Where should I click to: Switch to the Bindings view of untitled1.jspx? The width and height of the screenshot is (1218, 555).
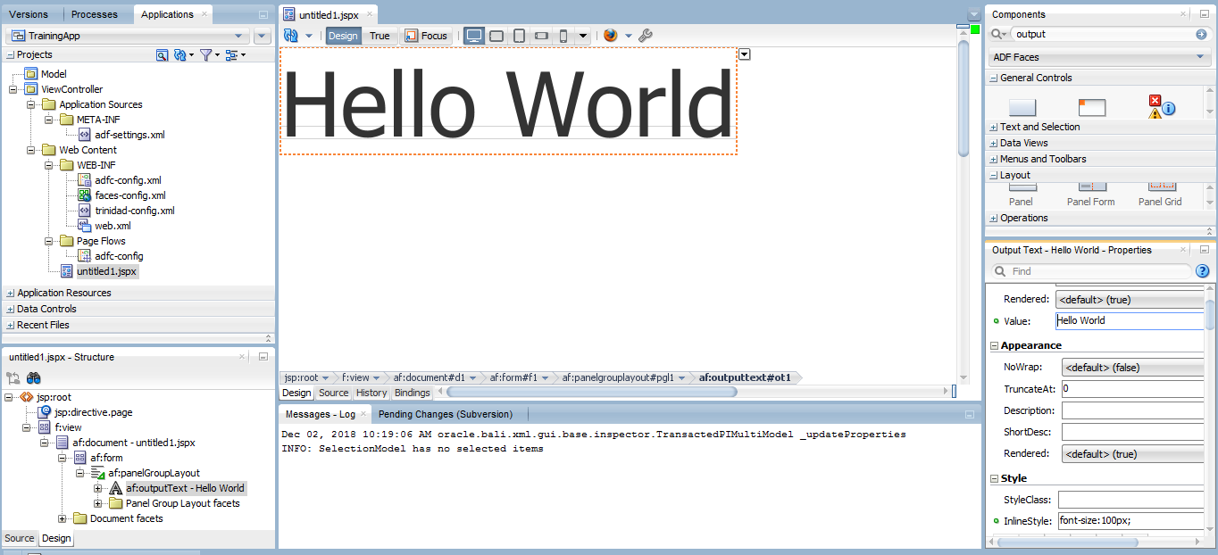click(413, 393)
